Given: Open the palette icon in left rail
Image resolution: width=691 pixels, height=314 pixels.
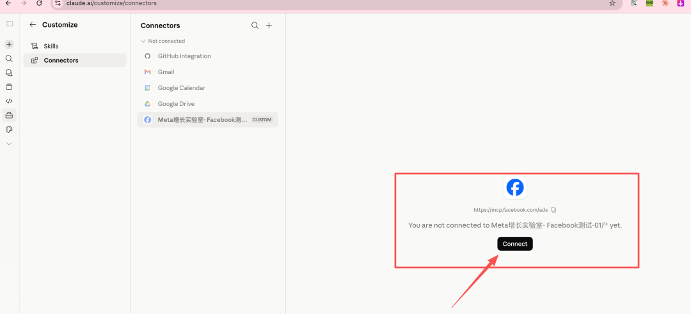Looking at the screenshot, I should 9,130.
